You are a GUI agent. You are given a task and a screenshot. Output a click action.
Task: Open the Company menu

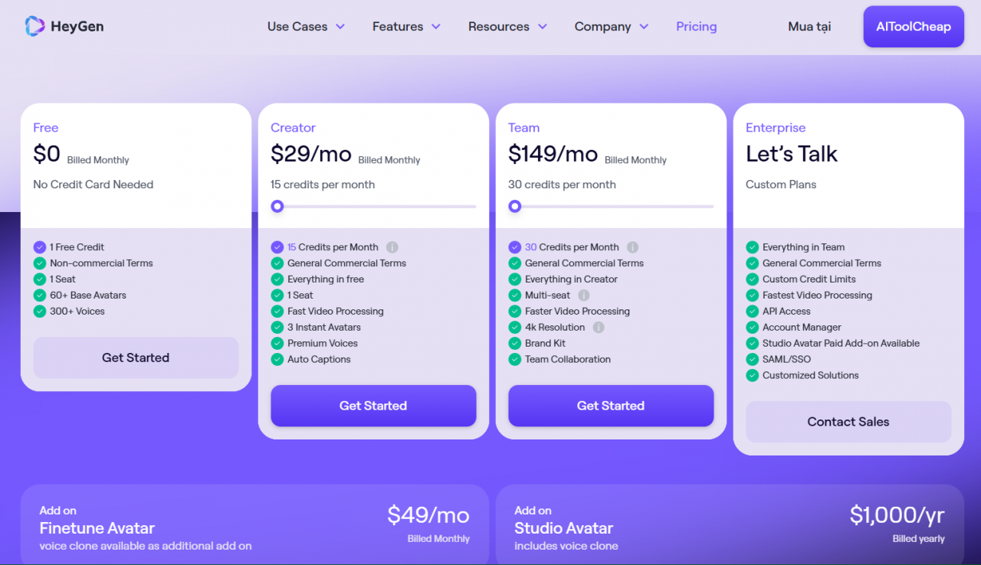click(x=612, y=27)
